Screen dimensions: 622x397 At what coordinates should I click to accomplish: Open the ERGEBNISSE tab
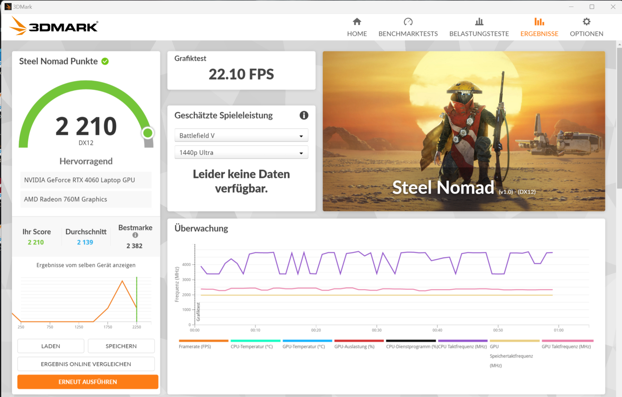[539, 27]
